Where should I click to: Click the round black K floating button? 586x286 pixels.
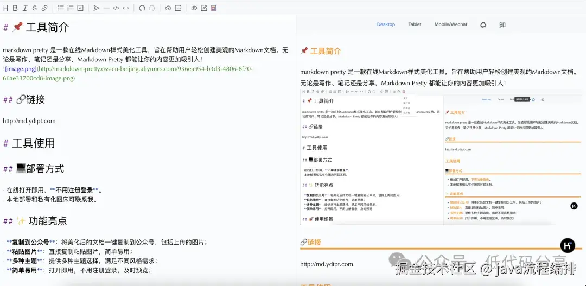click(568, 246)
